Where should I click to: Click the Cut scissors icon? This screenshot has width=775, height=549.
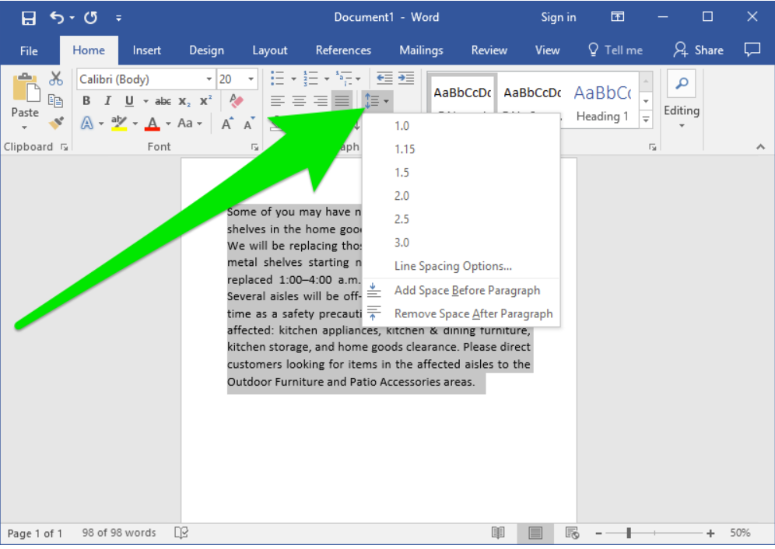click(x=56, y=79)
